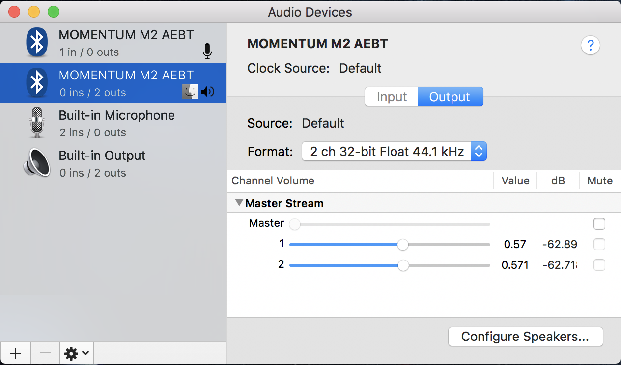Switch to the Output tab

pyautogui.click(x=450, y=97)
